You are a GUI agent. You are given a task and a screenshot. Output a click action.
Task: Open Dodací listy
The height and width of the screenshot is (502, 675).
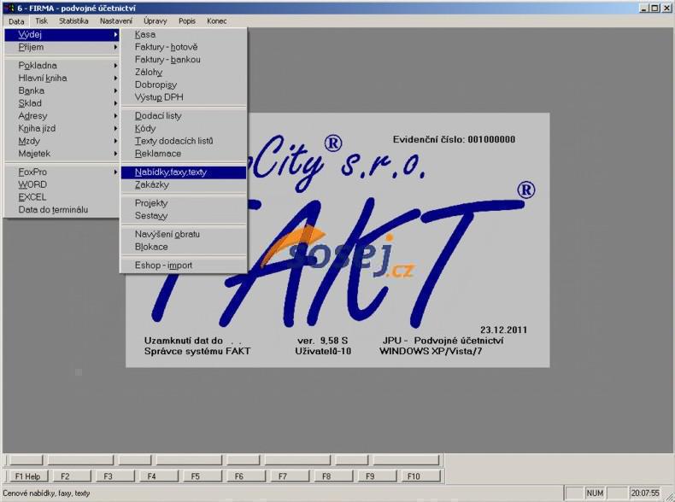pyautogui.click(x=184, y=116)
